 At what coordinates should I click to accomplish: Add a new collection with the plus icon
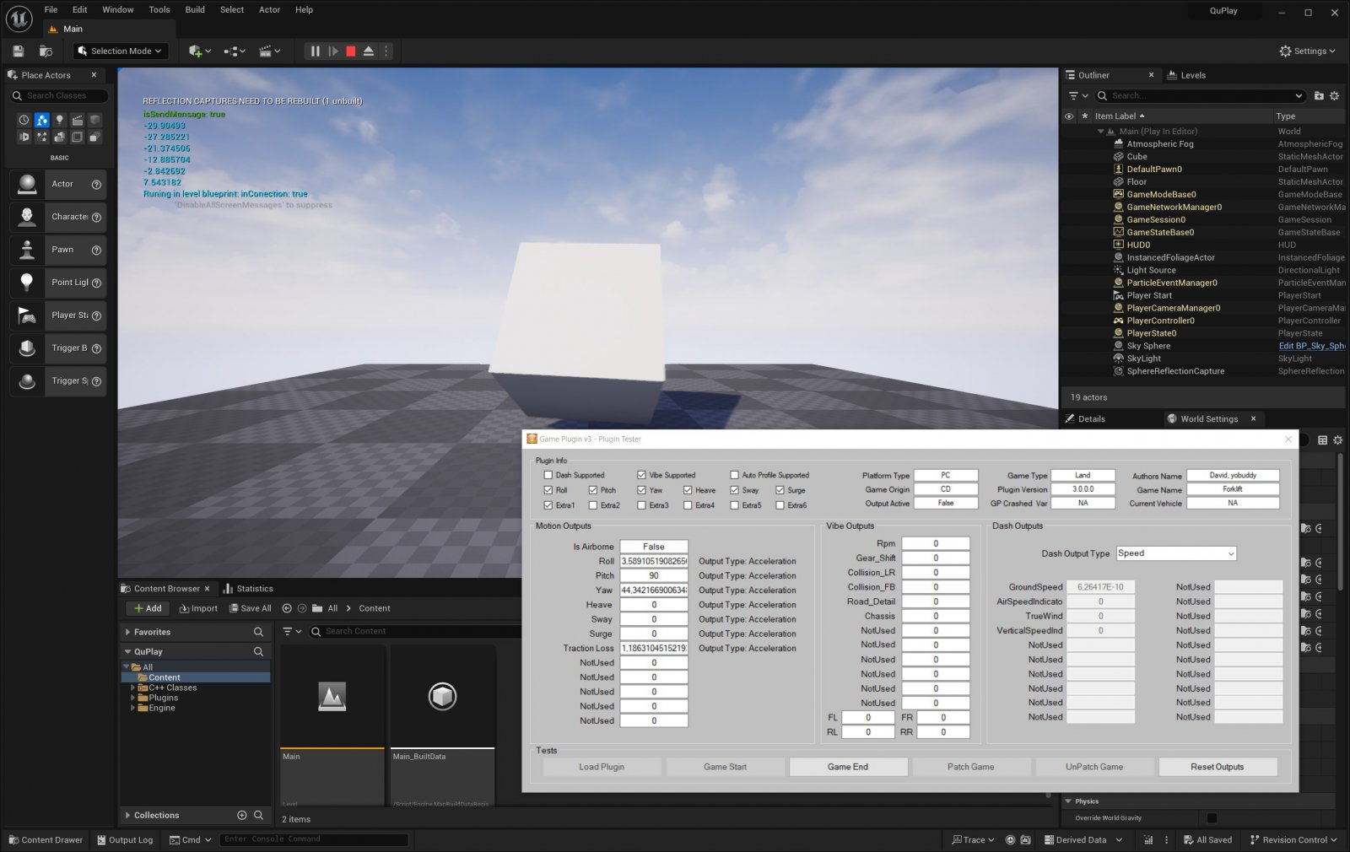coord(242,816)
